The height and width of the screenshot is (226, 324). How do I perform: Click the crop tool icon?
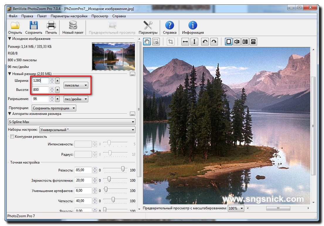click(170, 42)
